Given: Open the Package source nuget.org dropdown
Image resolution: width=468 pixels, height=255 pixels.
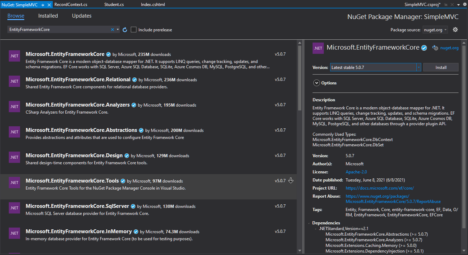Looking at the screenshot, I should [435, 30].
